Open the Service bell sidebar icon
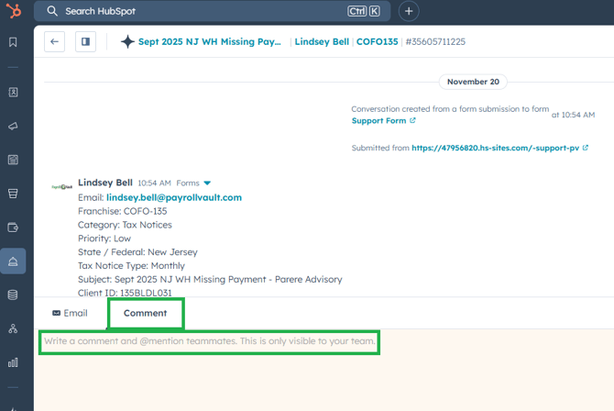Screen dimensions: 614x411 (x=13, y=261)
